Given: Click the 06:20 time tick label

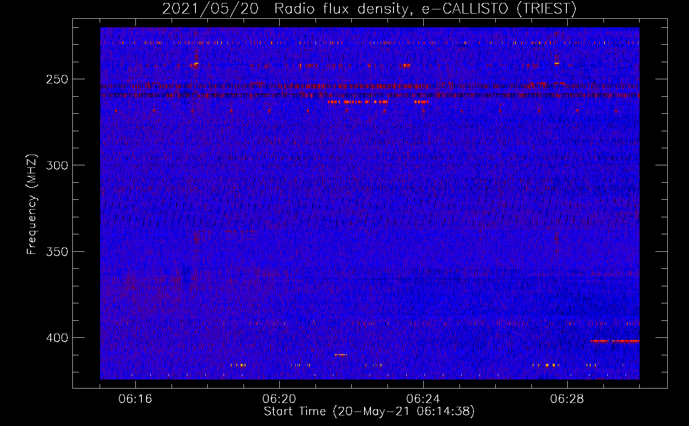Looking at the screenshot, I should click(x=279, y=399).
